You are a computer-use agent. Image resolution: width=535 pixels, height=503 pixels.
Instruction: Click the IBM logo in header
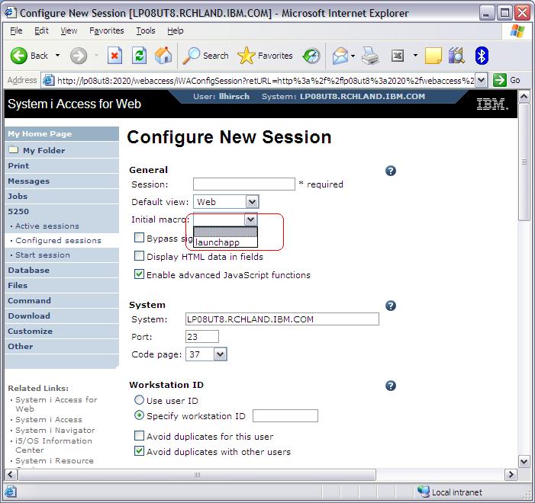pyautogui.click(x=491, y=104)
